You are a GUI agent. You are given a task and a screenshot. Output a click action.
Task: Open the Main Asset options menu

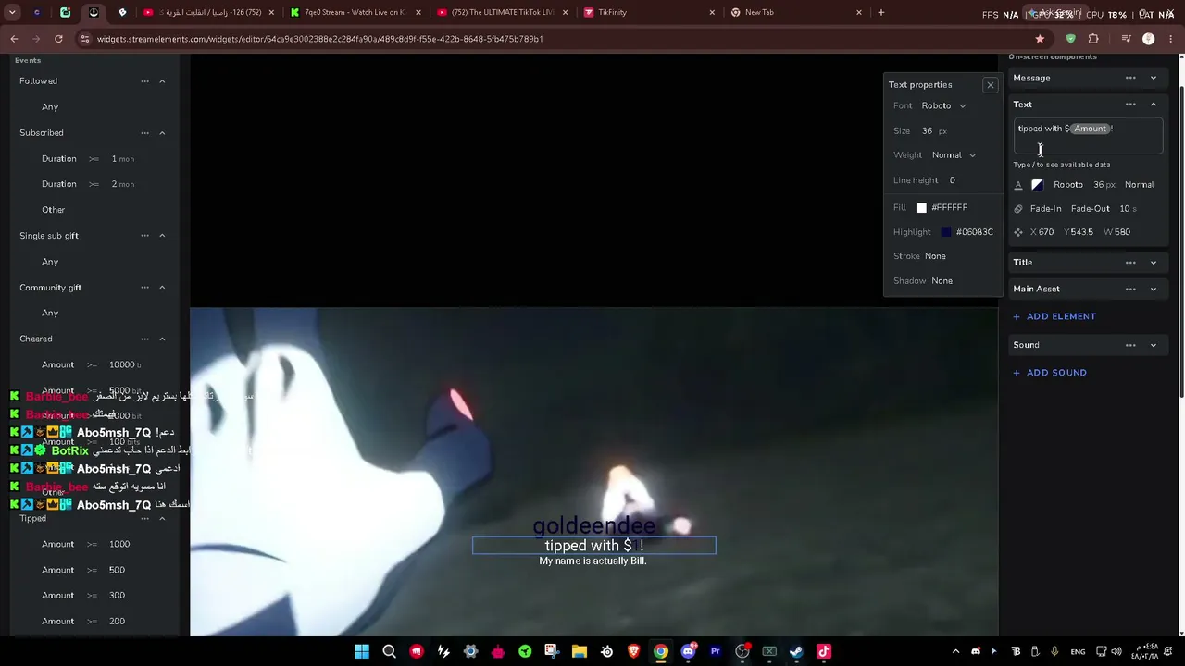click(x=1130, y=290)
